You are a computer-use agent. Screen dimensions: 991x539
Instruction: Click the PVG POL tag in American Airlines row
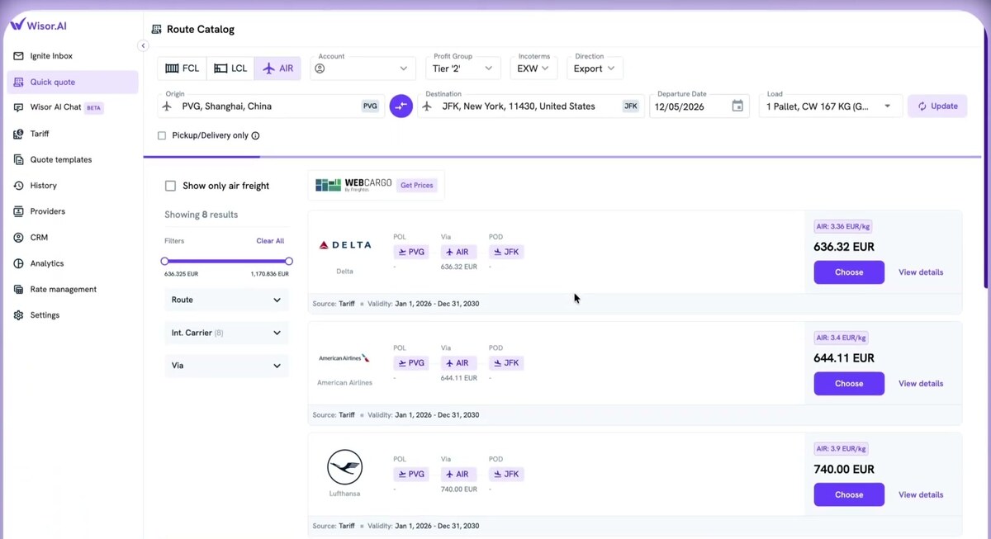(x=411, y=363)
